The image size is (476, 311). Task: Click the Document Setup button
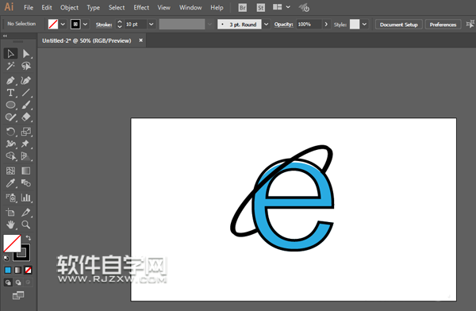[x=398, y=25]
